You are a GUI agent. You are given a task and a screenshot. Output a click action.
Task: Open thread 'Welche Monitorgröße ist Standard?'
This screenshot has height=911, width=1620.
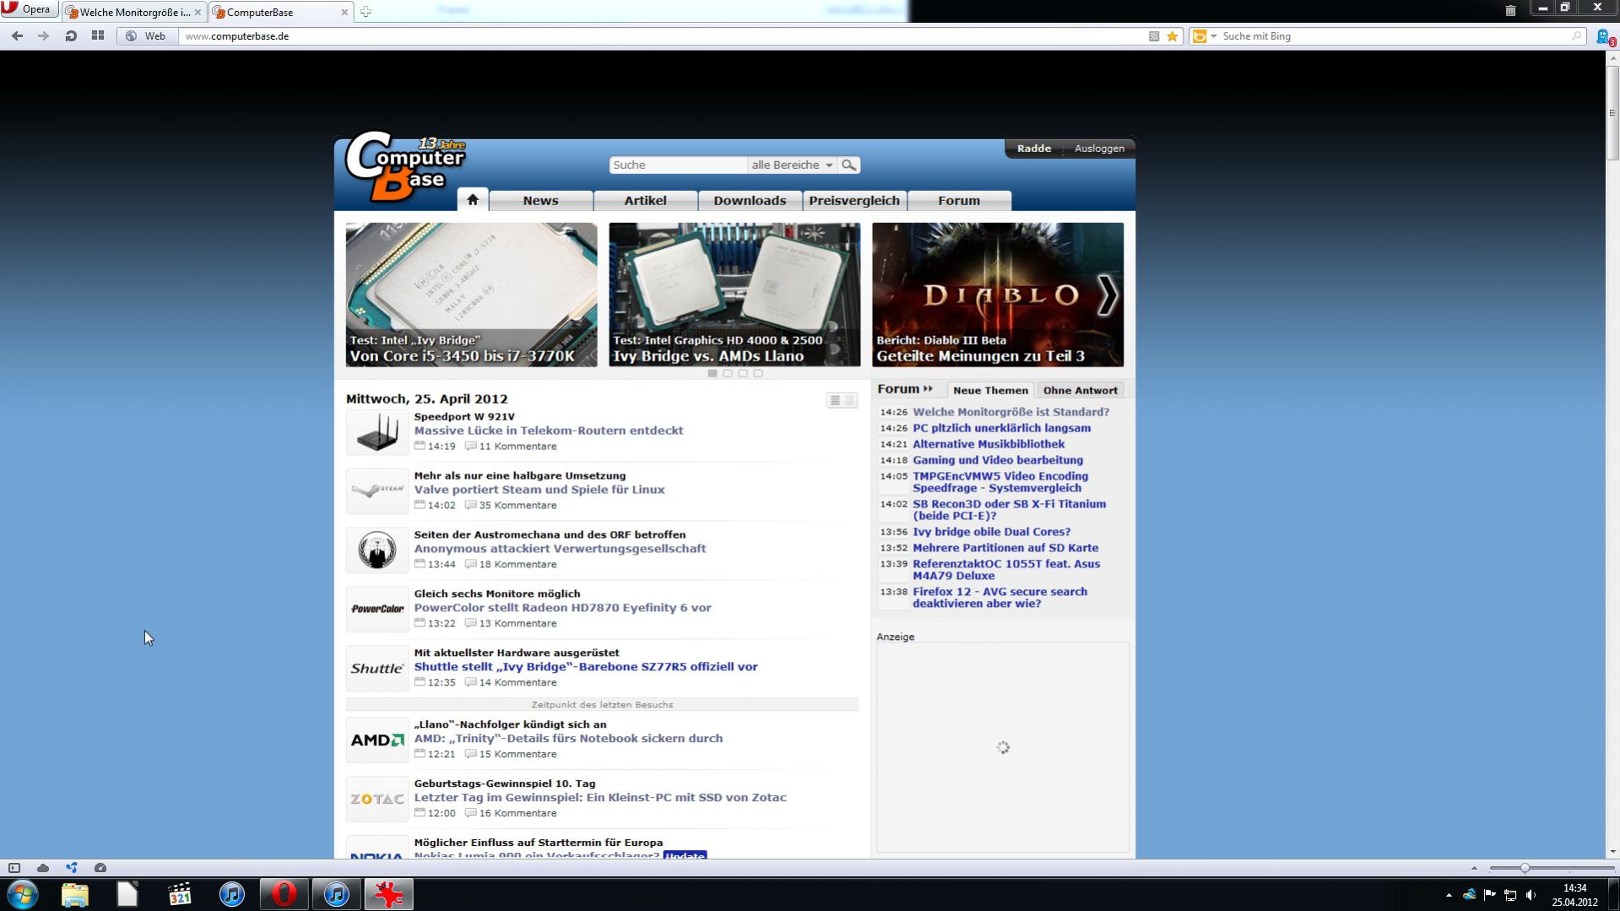[x=1010, y=412]
